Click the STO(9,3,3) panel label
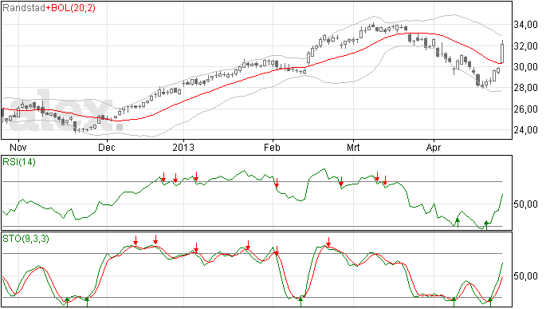Viewport: 550px width, 309px height. (x=26, y=239)
